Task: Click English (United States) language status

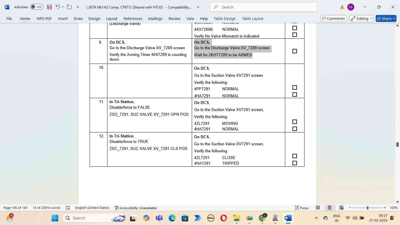Action: (x=92, y=208)
